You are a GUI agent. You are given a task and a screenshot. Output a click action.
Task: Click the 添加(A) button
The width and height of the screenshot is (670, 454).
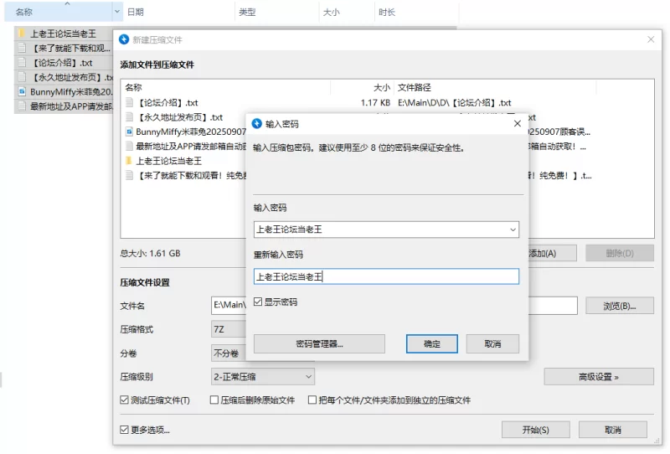[552, 253]
